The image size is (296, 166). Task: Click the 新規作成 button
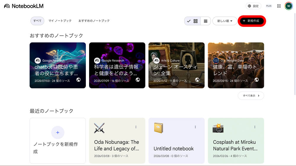[x=252, y=21]
